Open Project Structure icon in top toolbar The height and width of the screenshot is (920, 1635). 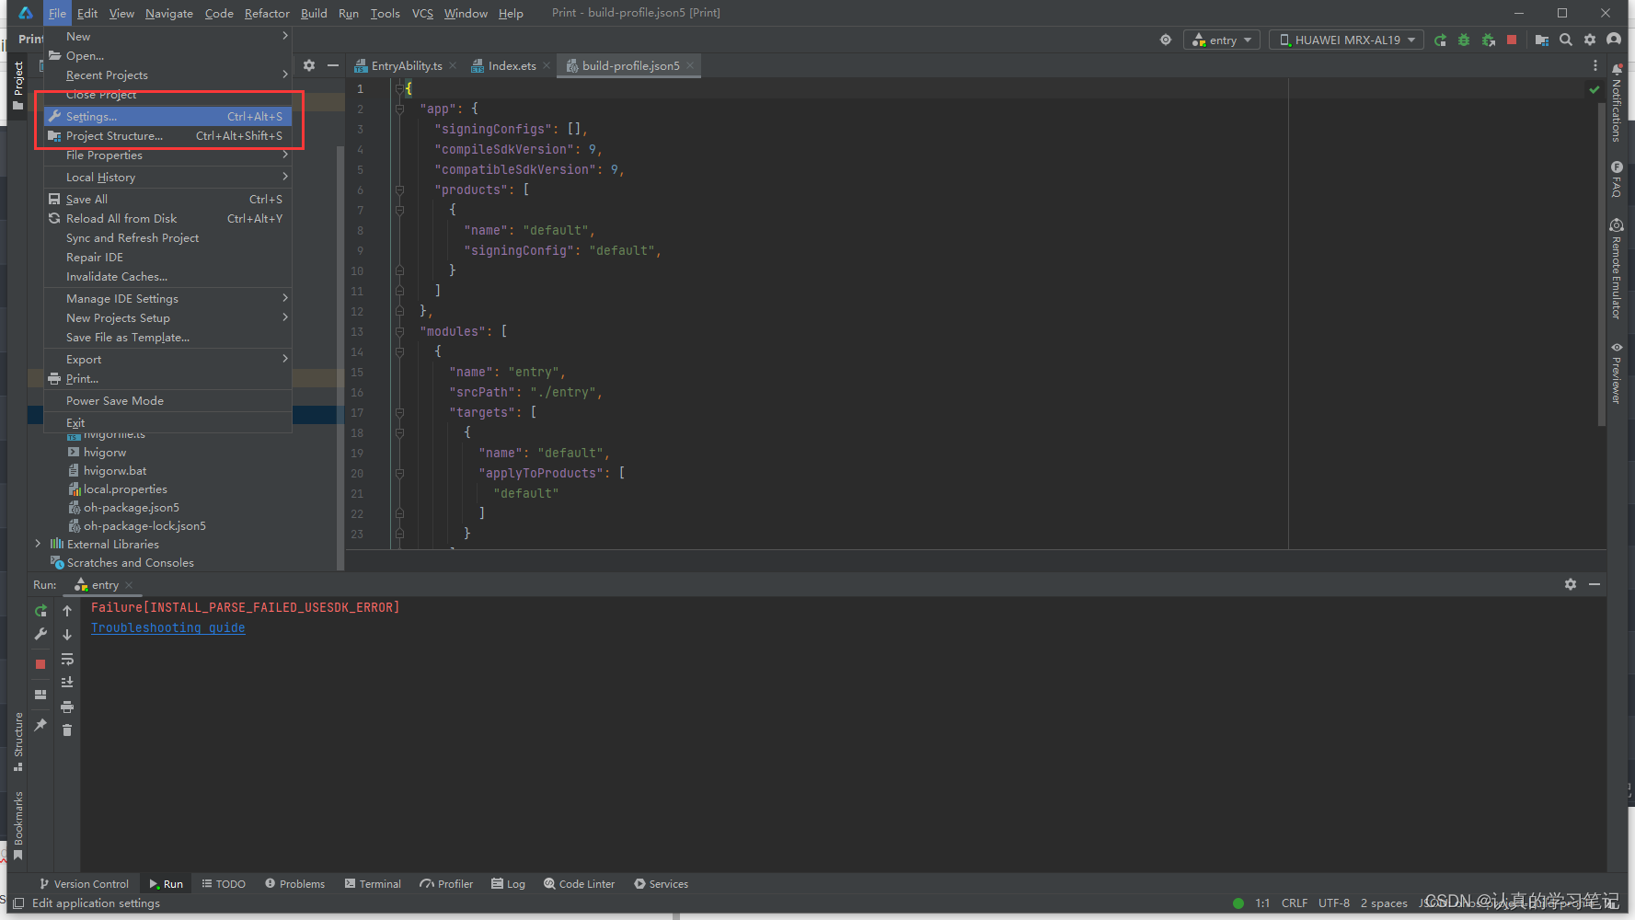click(1542, 40)
